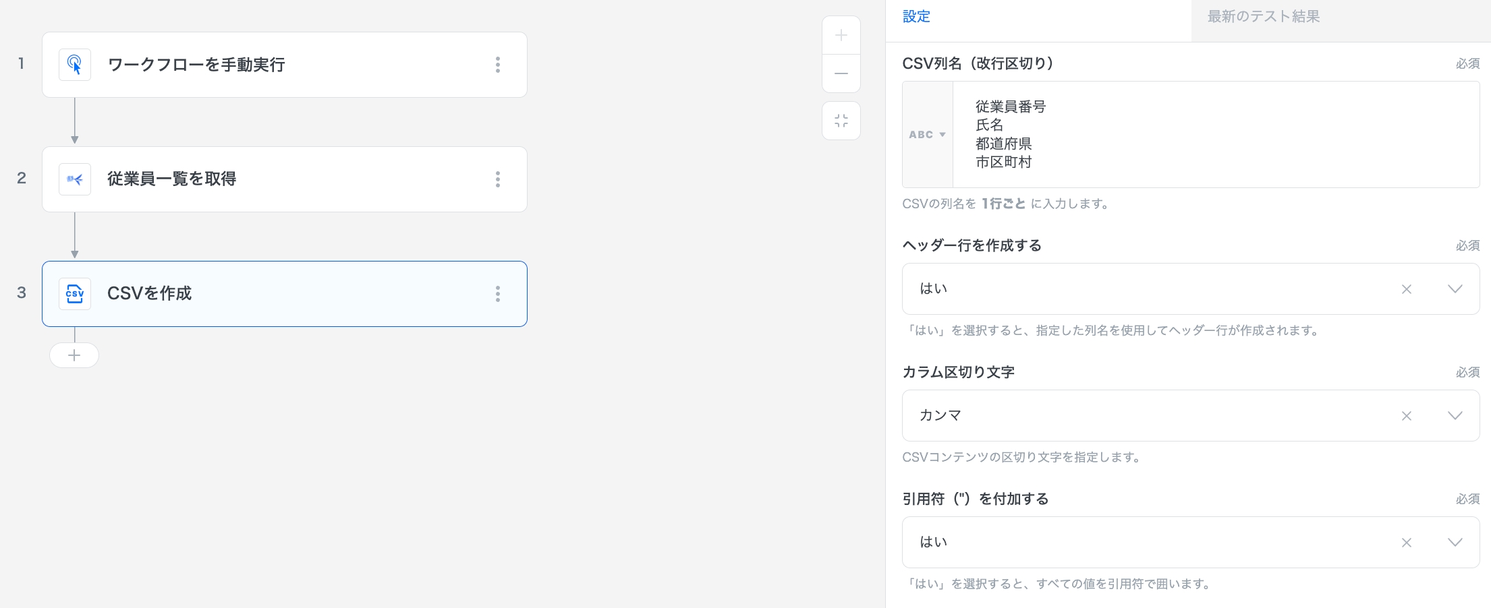Clear the ヘッダー行を作成する selection
Image resolution: width=1491 pixels, height=608 pixels.
pos(1407,289)
